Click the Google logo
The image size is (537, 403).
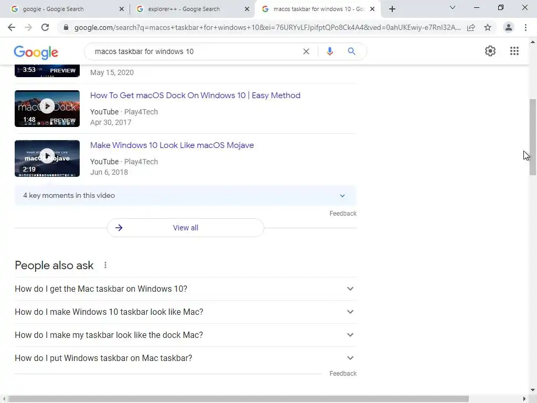tap(36, 52)
